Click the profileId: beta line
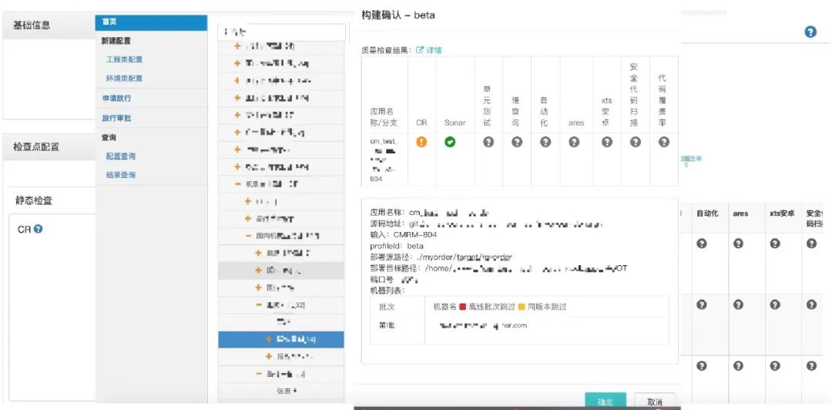 [397, 246]
